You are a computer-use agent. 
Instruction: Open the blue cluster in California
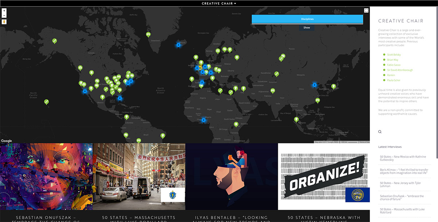pos(85,91)
